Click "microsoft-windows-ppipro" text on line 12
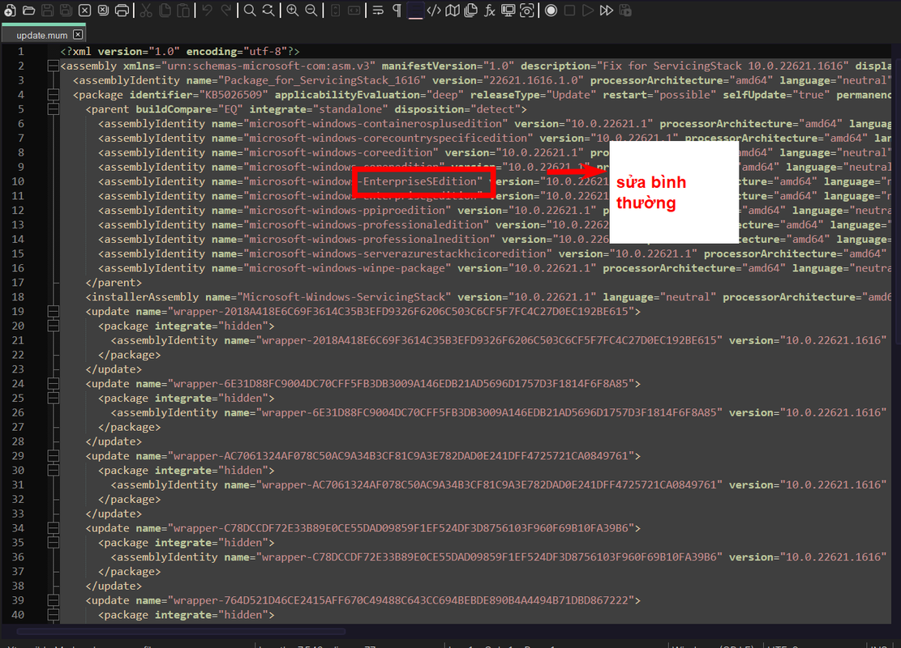 (325, 211)
